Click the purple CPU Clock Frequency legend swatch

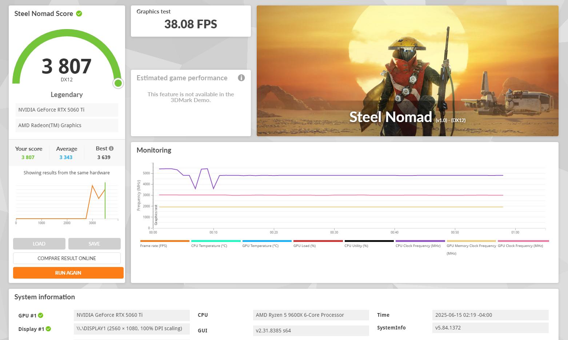(420, 241)
